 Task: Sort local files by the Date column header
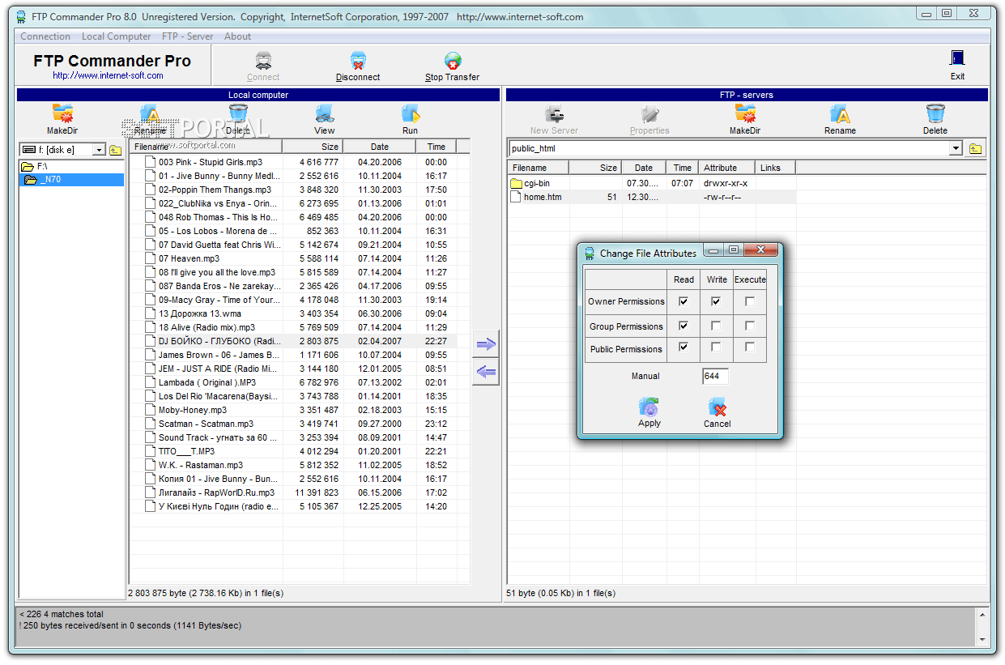click(x=380, y=147)
